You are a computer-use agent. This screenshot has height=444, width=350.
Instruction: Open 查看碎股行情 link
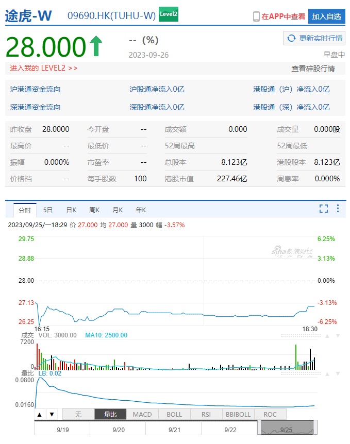(x=313, y=68)
